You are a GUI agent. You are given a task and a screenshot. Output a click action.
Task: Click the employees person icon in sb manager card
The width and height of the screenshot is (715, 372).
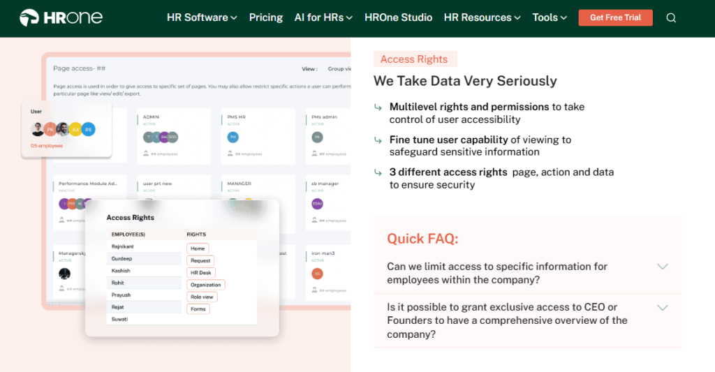[x=315, y=220]
